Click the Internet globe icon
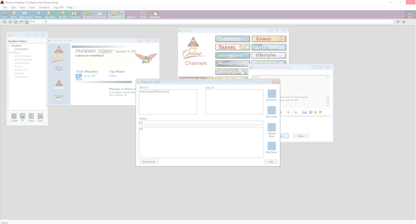This screenshot has height=224, width=416. 87,14
